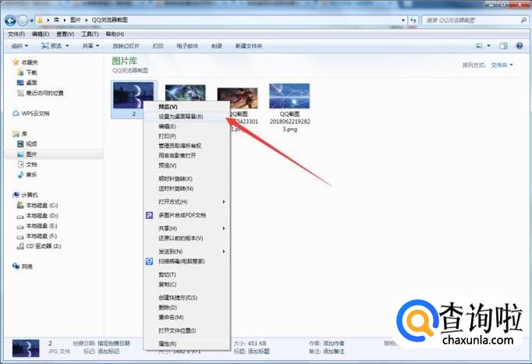Open 本地磁盘 (C:) drive

pos(37,206)
